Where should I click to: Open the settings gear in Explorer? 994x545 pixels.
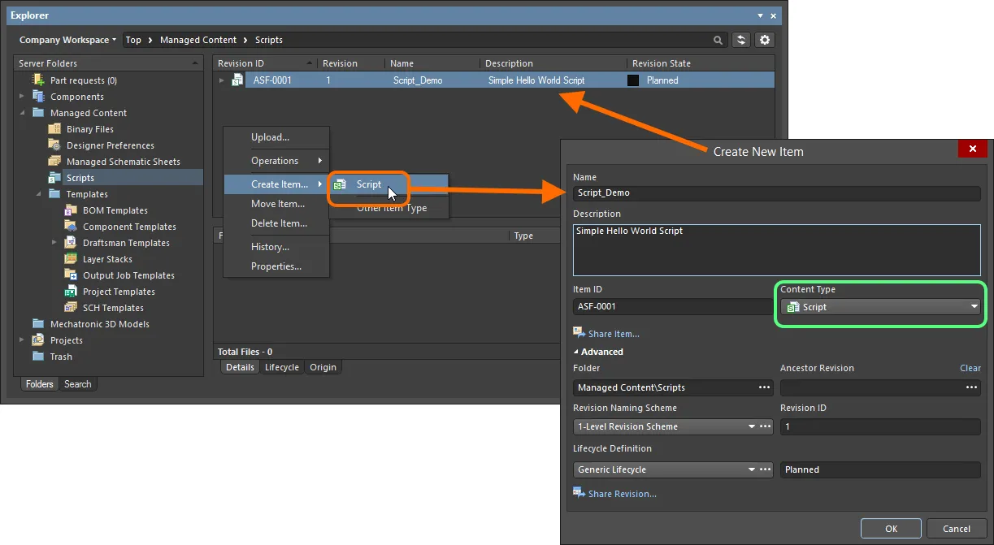coord(764,40)
